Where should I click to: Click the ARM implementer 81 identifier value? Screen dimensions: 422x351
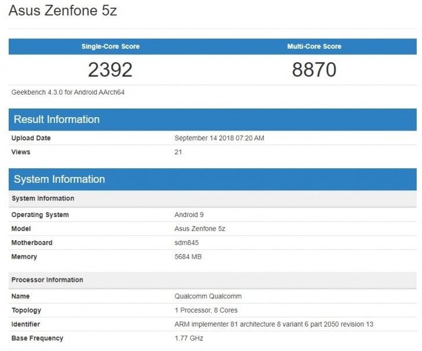click(x=274, y=324)
